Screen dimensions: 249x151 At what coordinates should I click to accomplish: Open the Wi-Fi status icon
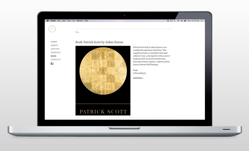[178, 21]
